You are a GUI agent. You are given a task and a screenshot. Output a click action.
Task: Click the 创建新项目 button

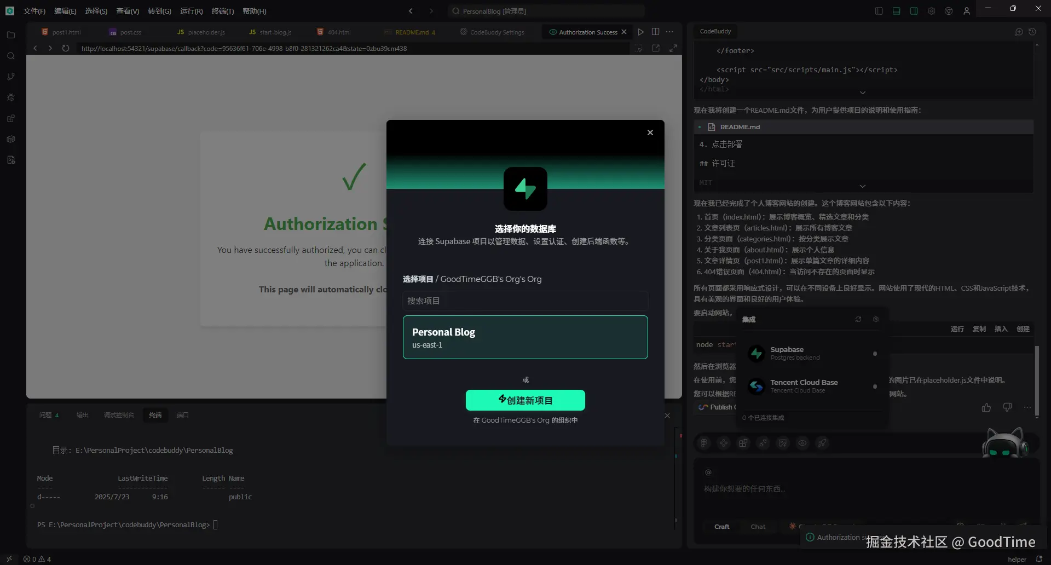[x=525, y=400]
